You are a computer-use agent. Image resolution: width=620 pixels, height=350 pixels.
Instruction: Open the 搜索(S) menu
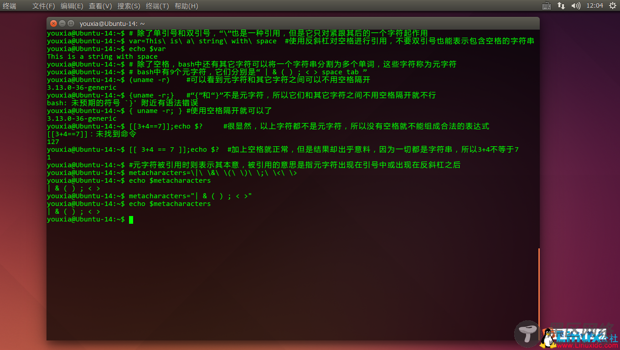tap(129, 6)
